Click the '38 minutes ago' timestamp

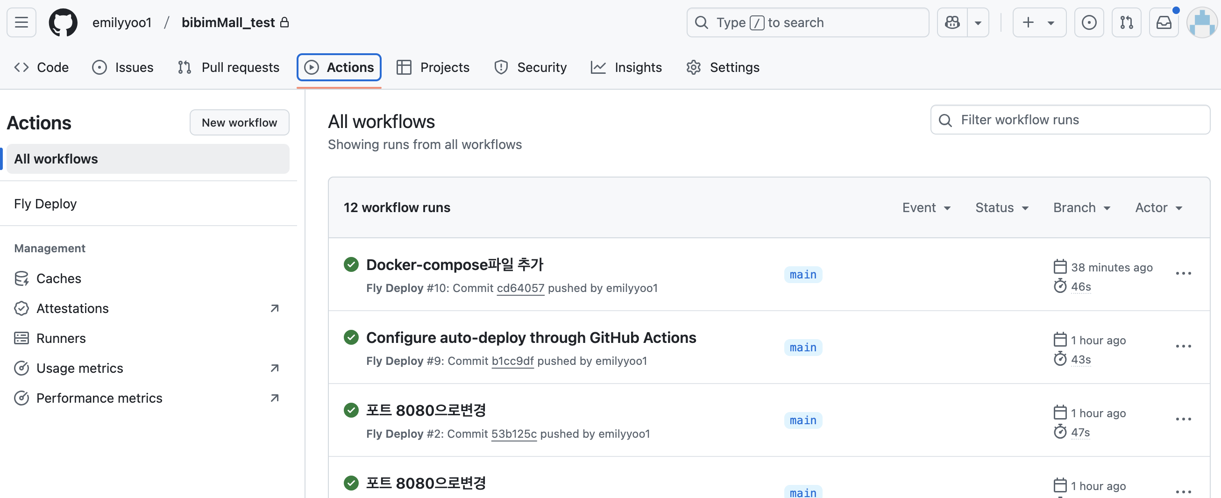pos(1112,268)
